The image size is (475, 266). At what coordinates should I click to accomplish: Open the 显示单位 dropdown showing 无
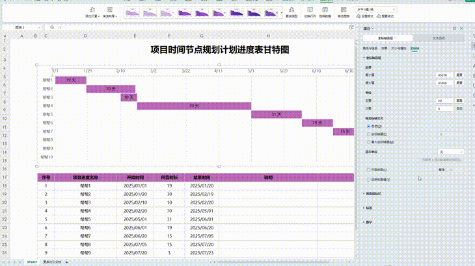pos(450,152)
